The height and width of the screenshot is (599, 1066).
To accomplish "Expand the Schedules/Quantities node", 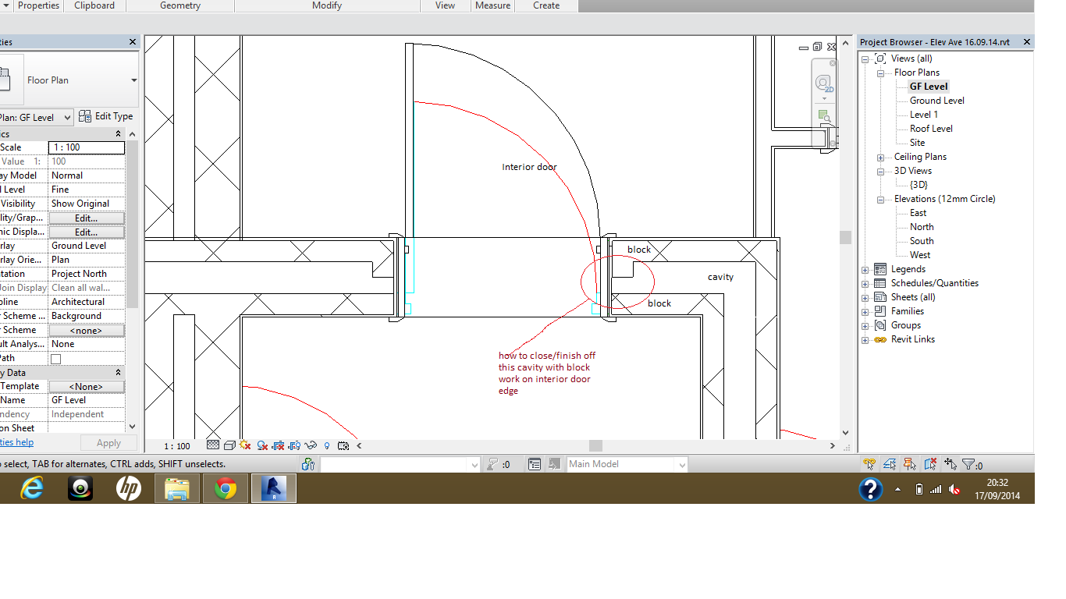I will [865, 283].
